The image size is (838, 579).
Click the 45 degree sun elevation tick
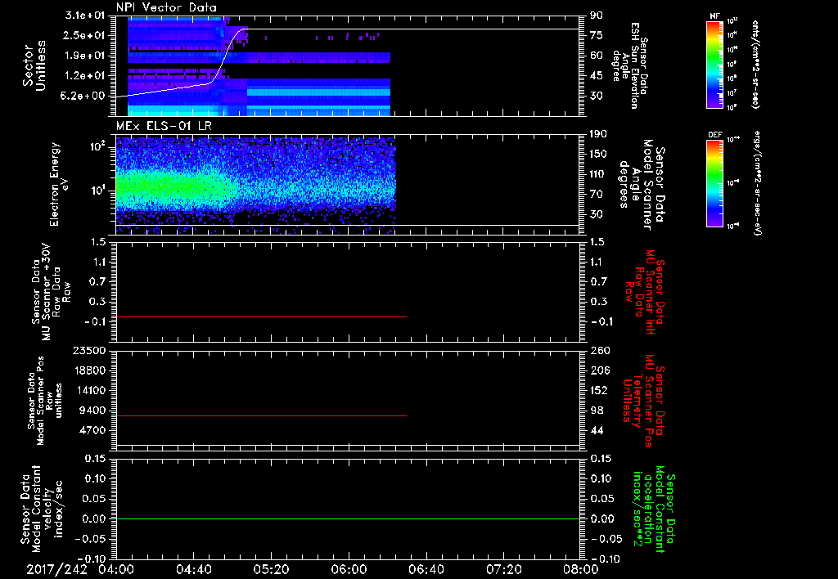click(x=597, y=76)
